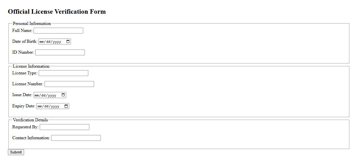Focus the Requested By input field

coord(64,127)
